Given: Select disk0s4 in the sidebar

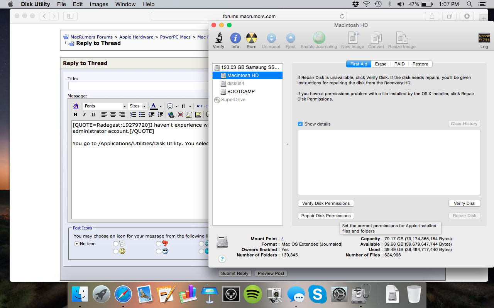Looking at the screenshot, I should point(247,84).
